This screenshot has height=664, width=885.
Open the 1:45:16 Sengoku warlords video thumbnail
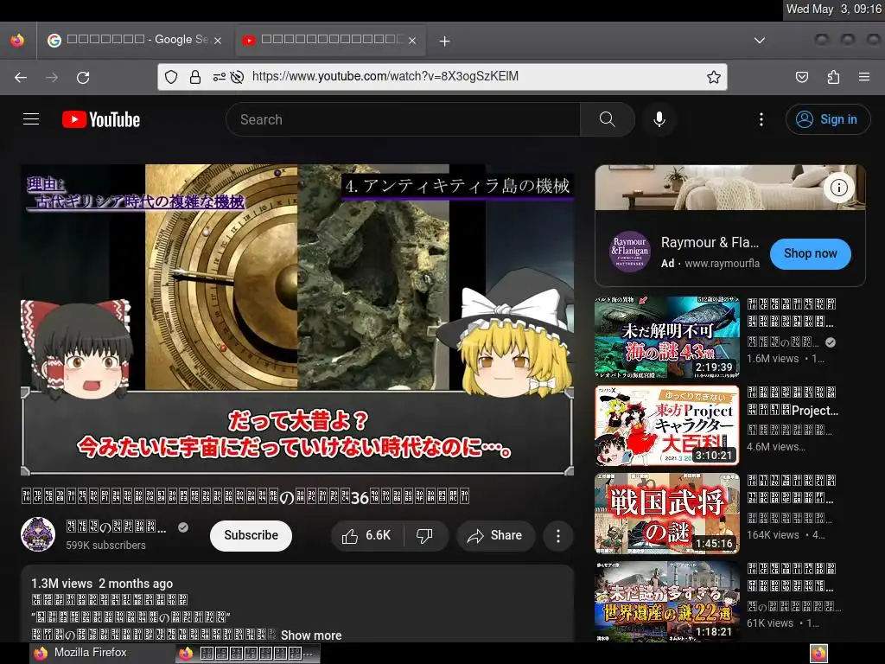[x=666, y=514]
